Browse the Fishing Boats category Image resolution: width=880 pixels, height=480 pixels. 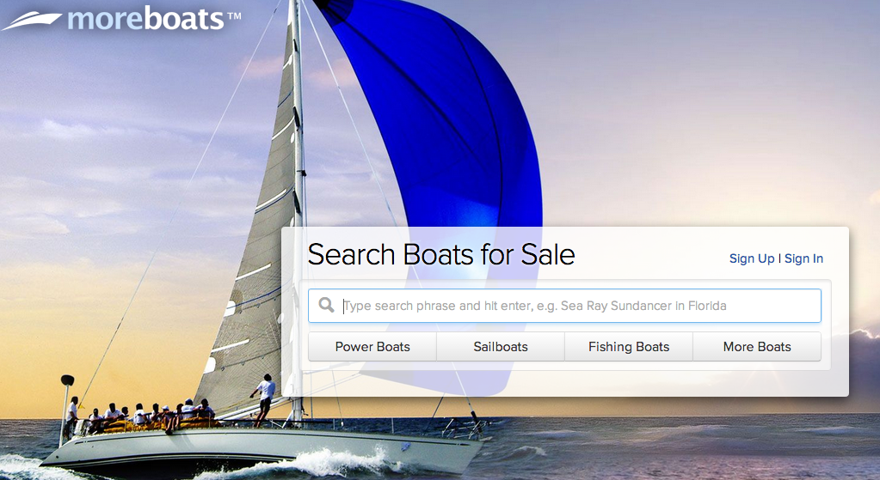pos(629,347)
